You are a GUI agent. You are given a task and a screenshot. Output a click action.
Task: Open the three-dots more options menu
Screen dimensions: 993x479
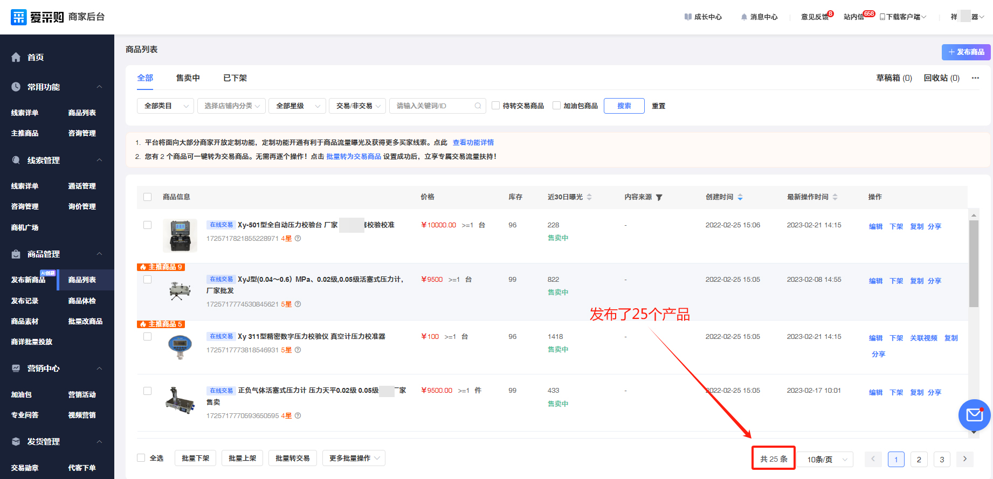tap(975, 78)
